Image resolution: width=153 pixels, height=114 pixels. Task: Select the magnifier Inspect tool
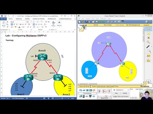coord(149,42)
